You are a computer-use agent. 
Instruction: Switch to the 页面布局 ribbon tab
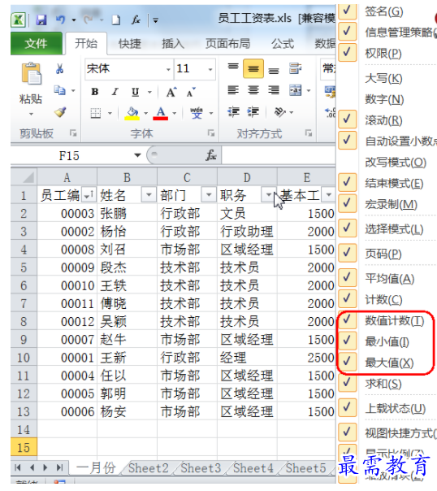pyautogui.click(x=227, y=44)
